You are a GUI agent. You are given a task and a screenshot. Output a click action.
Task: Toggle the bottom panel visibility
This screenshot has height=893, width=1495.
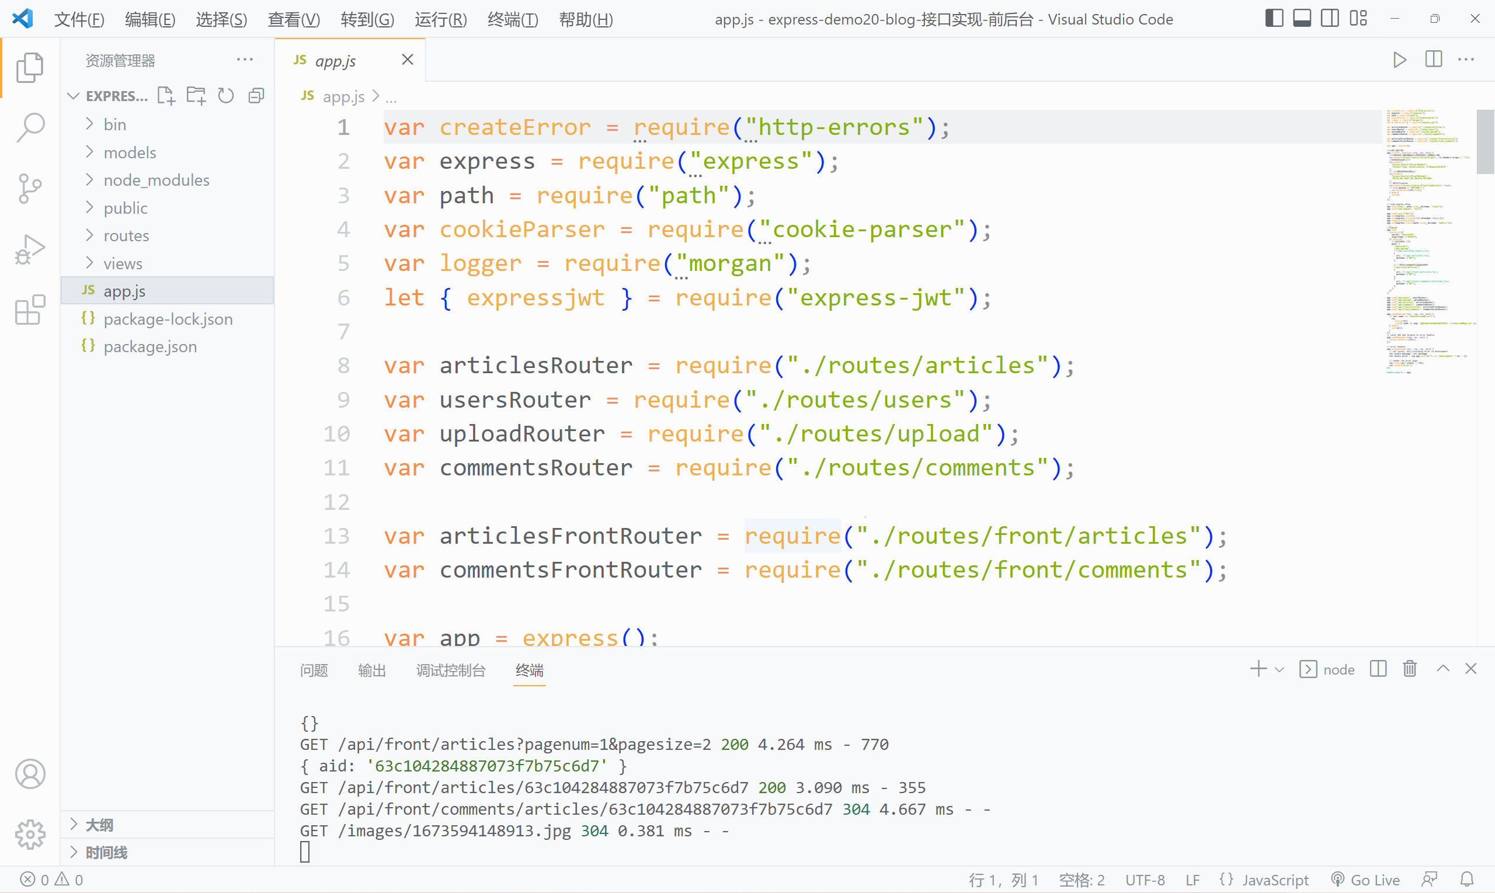(1302, 19)
